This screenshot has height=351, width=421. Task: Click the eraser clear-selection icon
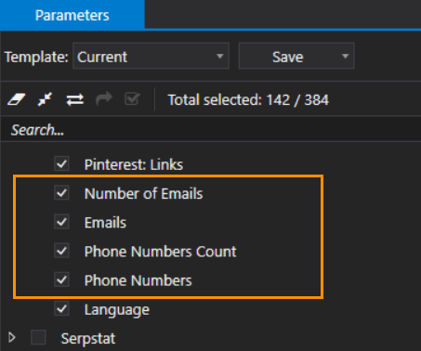[16, 99]
